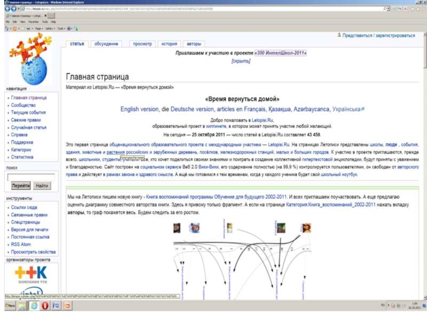Viewport: 427px width, 320px height.
Task: Open Internet Explorer from the taskbar
Action: tap(34, 306)
